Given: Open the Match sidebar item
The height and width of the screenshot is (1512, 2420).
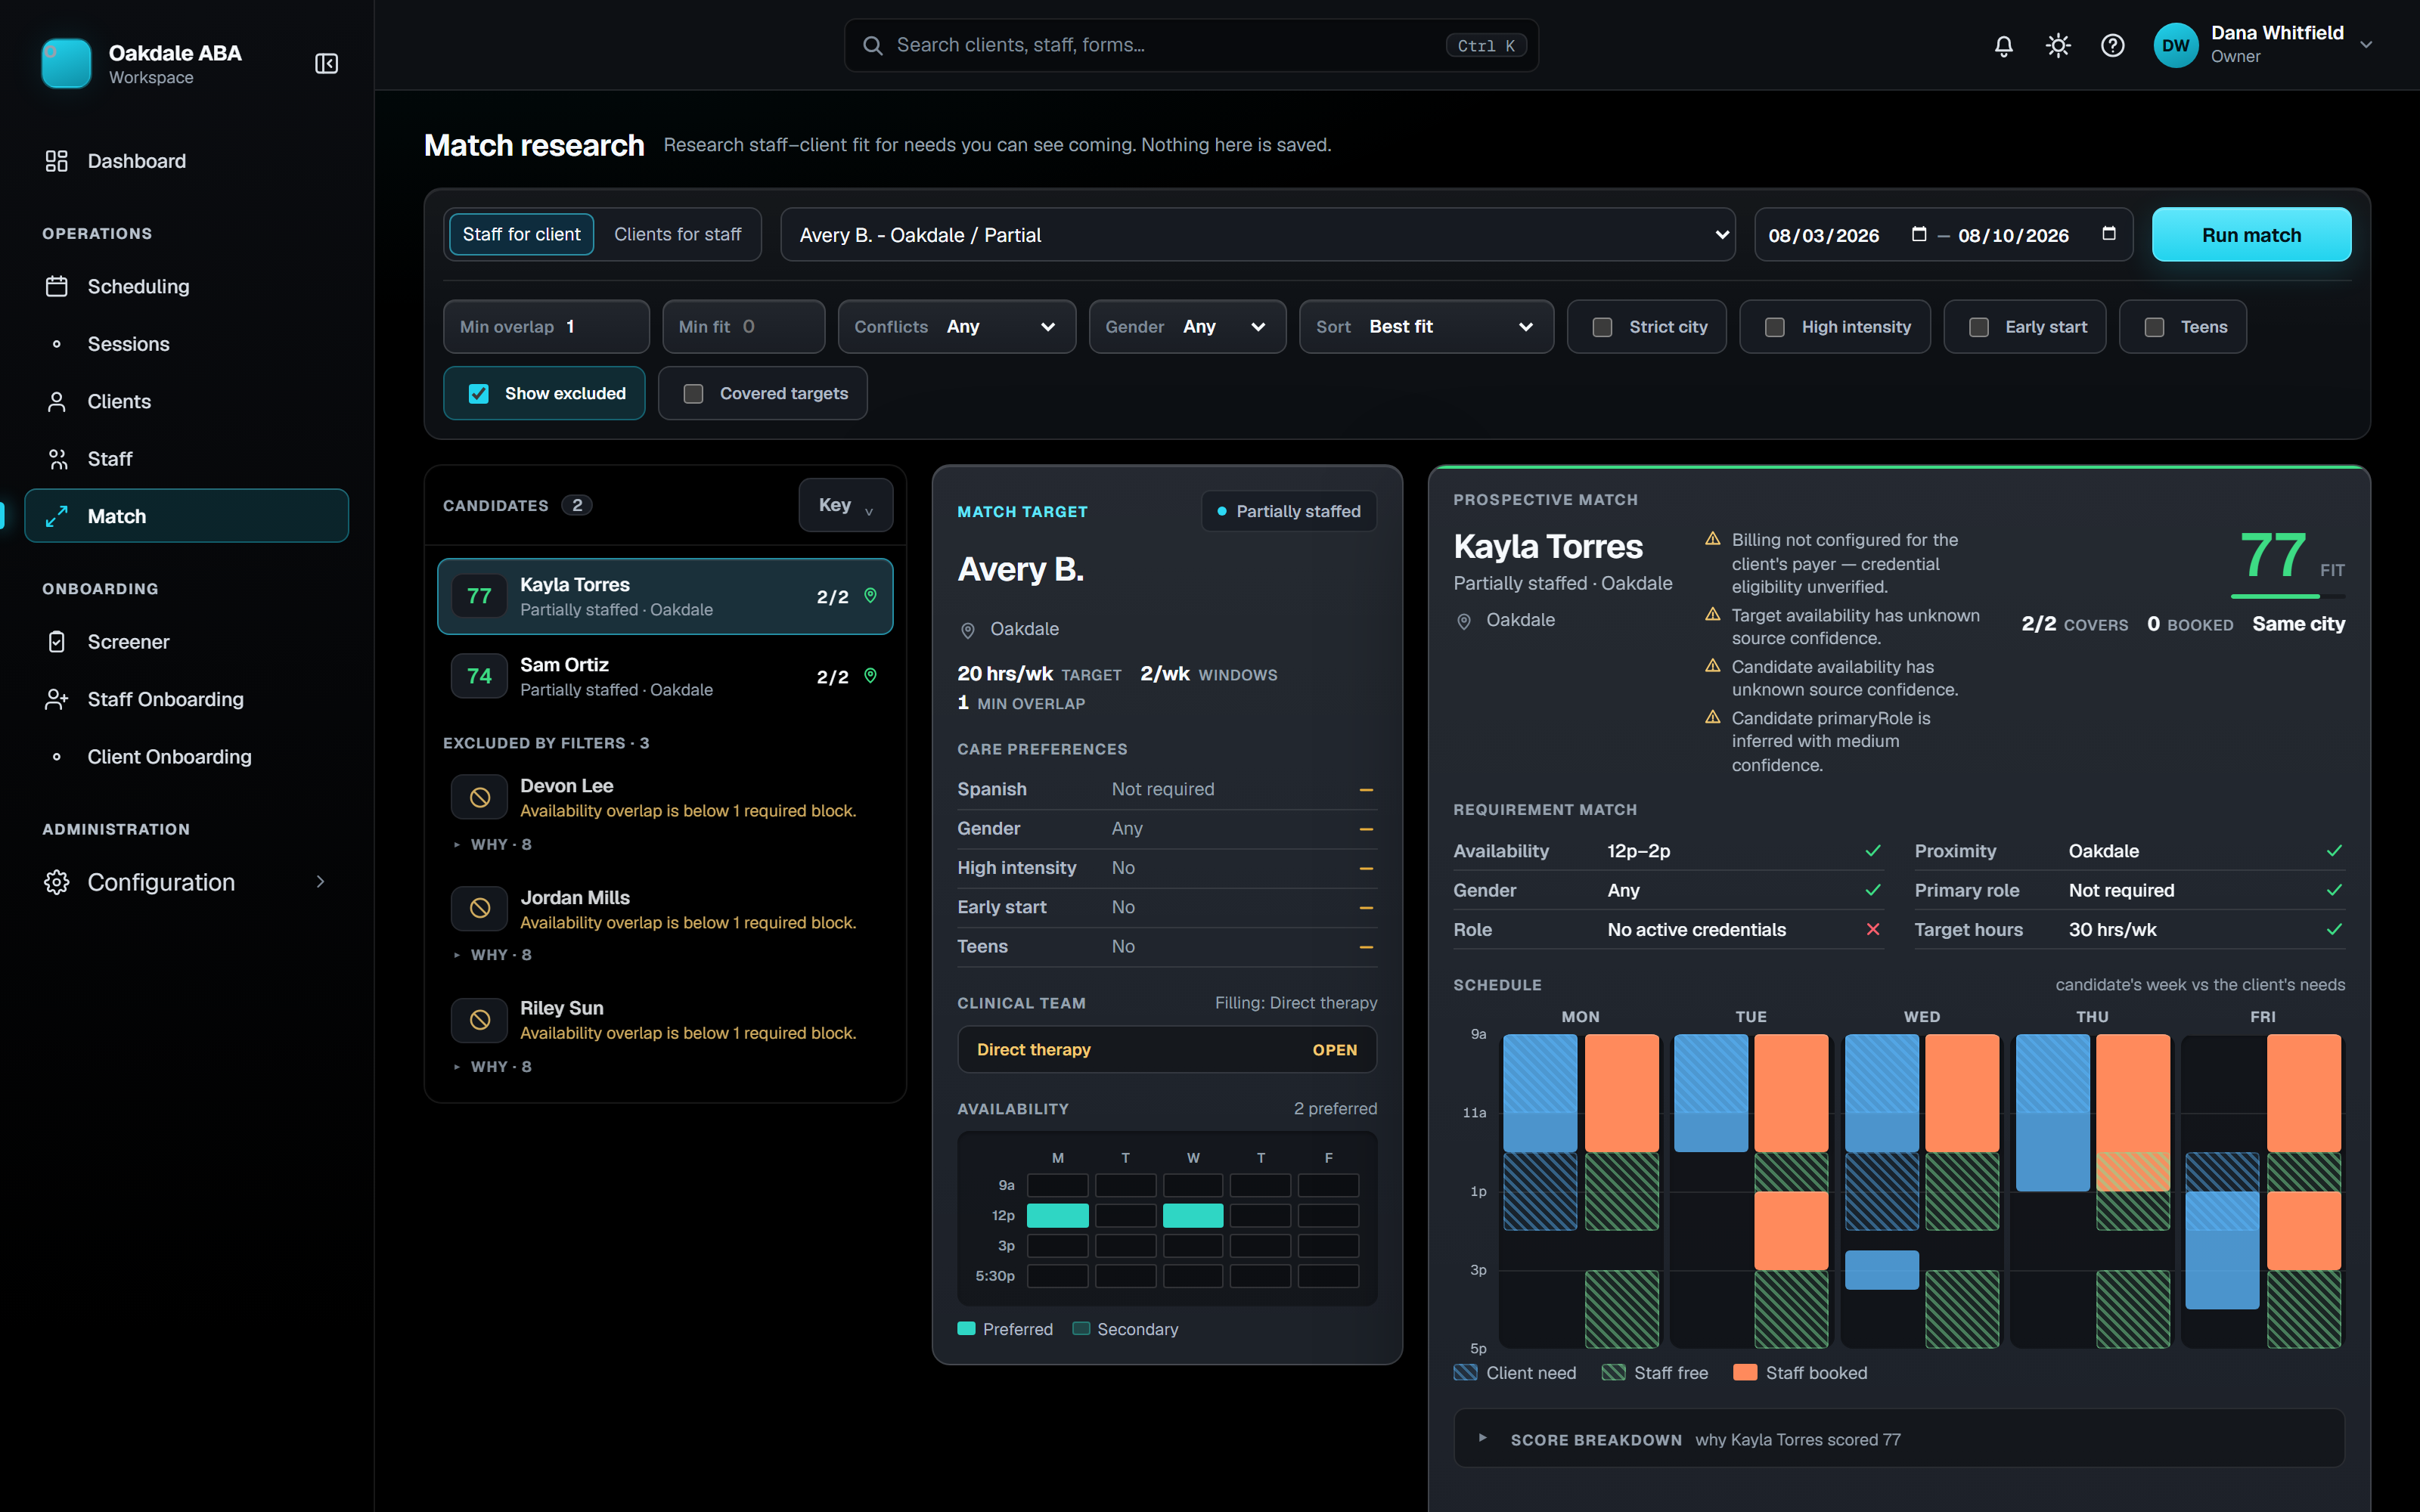Looking at the screenshot, I should coord(187,516).
